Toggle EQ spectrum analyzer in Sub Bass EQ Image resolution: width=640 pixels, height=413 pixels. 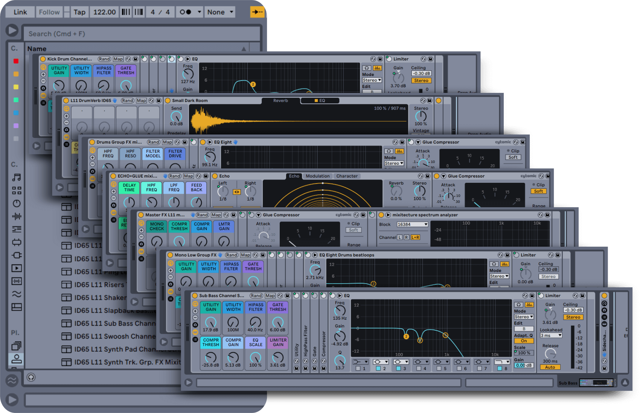529,305
